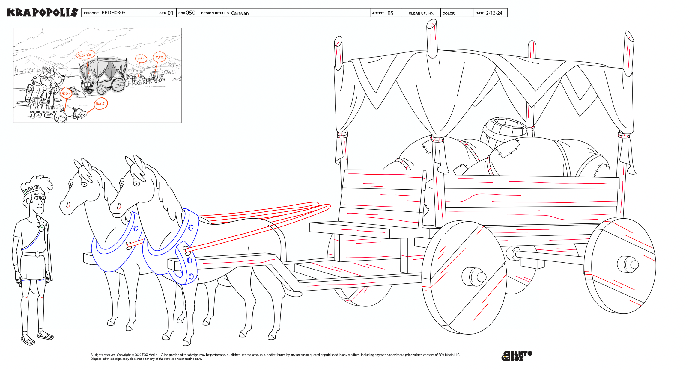The image size is (689, 369).
Task: Click the MP1 annotation bubble
Action: point(141,58)
